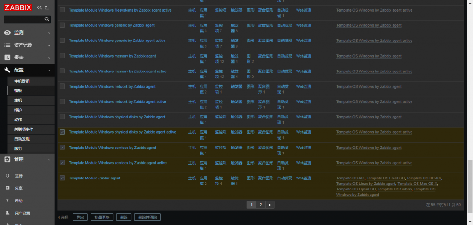Click the search magnifier icon

47,19
